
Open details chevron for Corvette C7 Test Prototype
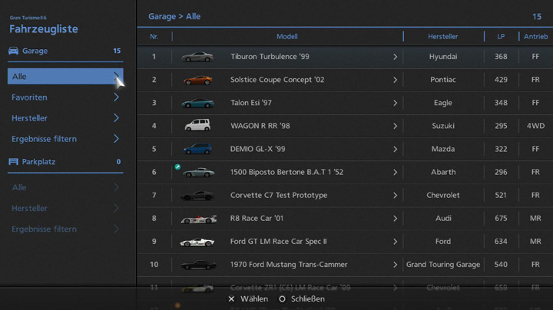pos(396,196)
